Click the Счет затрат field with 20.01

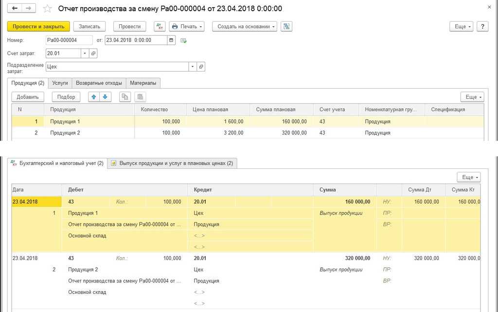(63, 54)
